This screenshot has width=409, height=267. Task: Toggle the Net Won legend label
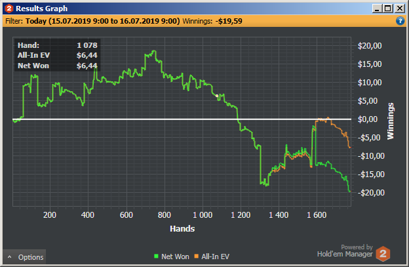tap(175, 257)
